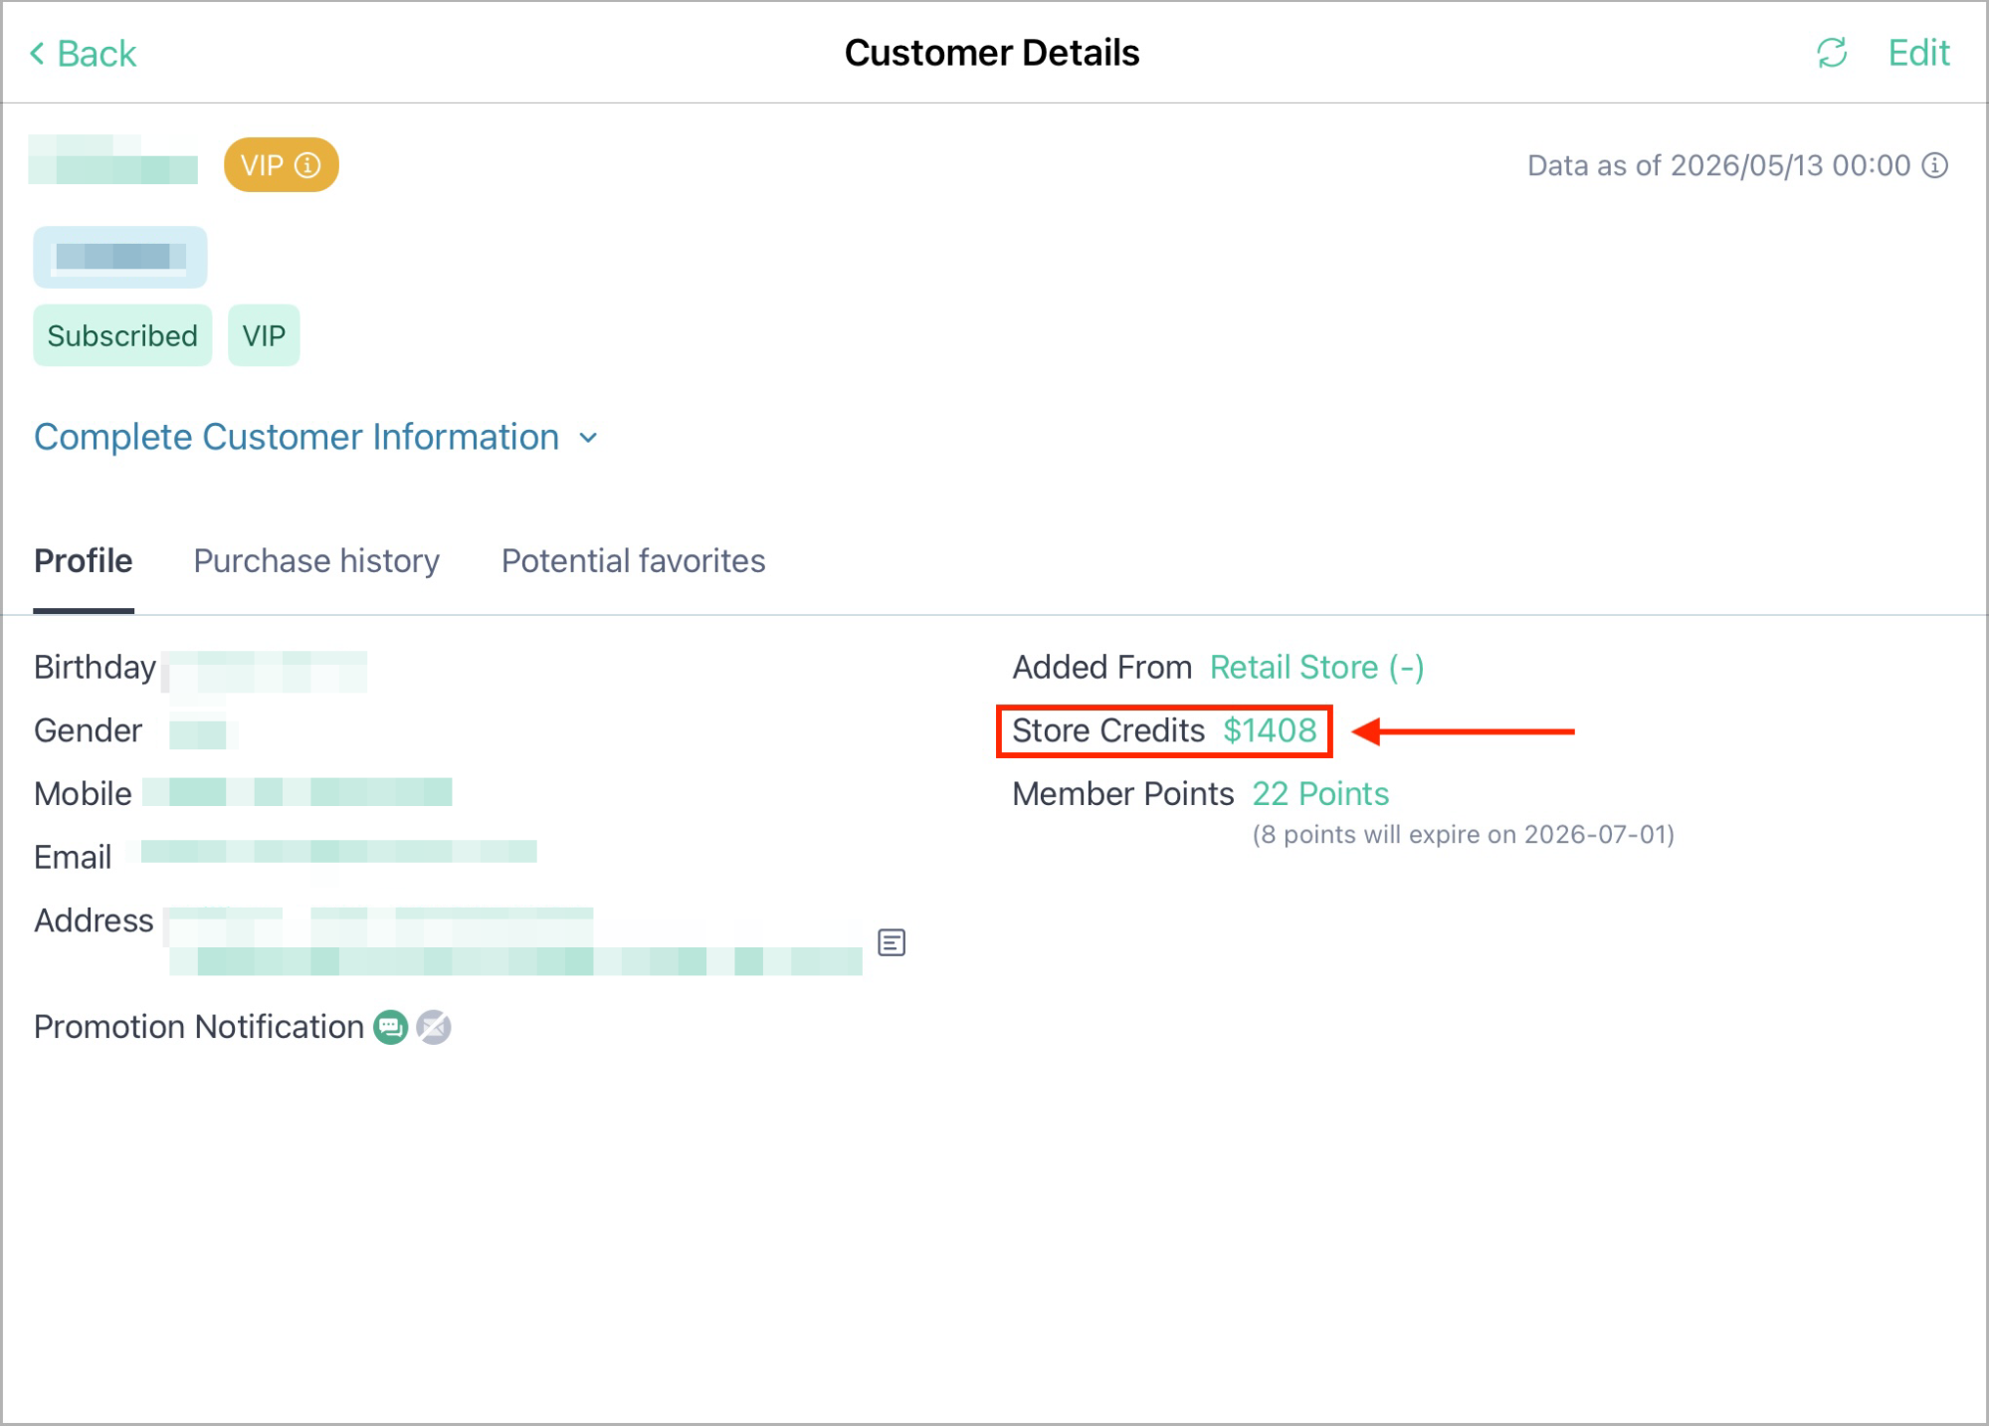Click the Back chevron arrow

pyautogui.click(x=38, y=54)
